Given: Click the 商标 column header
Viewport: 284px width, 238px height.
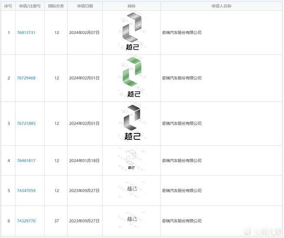Looking at the screenshot, I should [x=131, y=6].
